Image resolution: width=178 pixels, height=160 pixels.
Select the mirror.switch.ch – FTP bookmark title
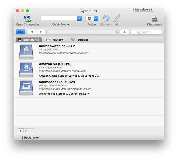click(x=57, y=46)
